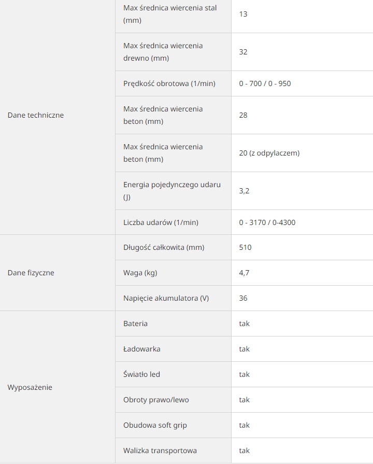Image resolution: width=373 pixels, height=464 pixels.
Task: Click the 'Max średnica wiercenia stal (mm)' label
Action: click(170, 14)
